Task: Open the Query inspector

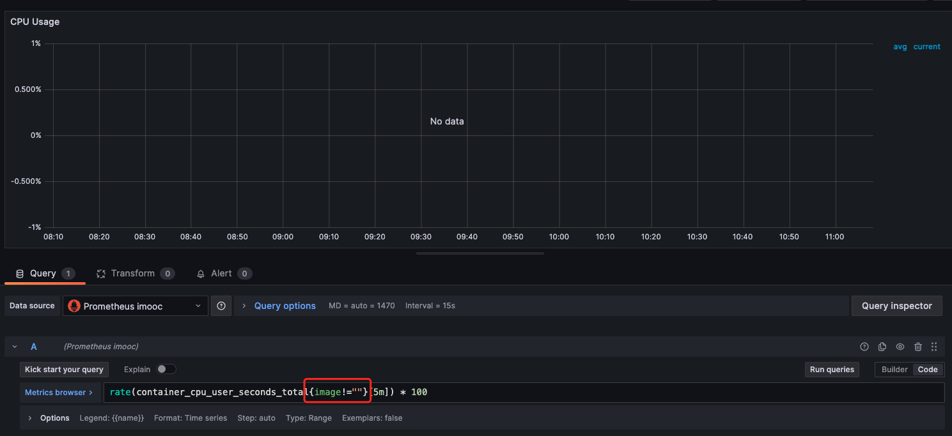Action: [897, 306]
